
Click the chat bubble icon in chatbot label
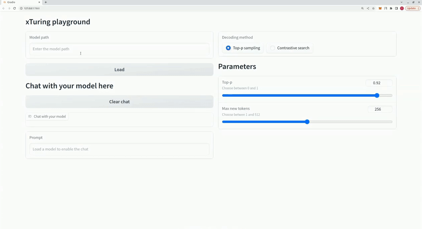click(30, 117)
